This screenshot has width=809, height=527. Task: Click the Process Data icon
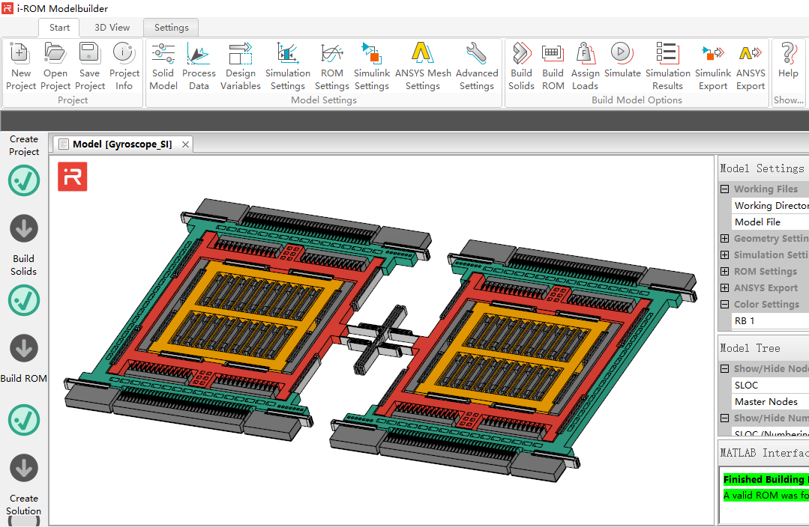(199, 66)
